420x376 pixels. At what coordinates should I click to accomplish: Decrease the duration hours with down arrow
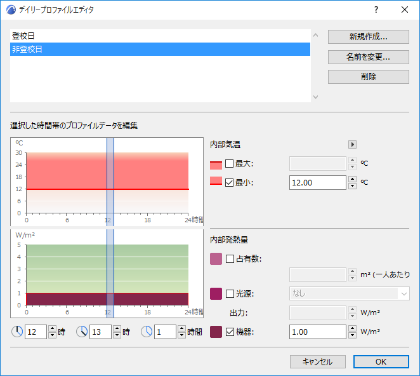[181, 335]
